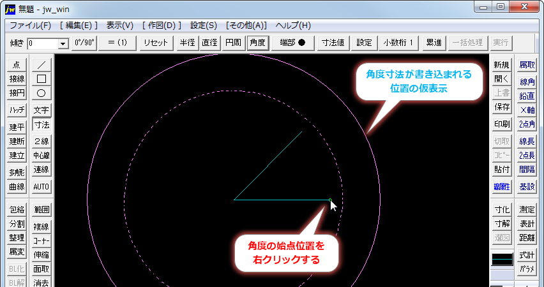Click the 貼付 paste button

coord(502,170)
